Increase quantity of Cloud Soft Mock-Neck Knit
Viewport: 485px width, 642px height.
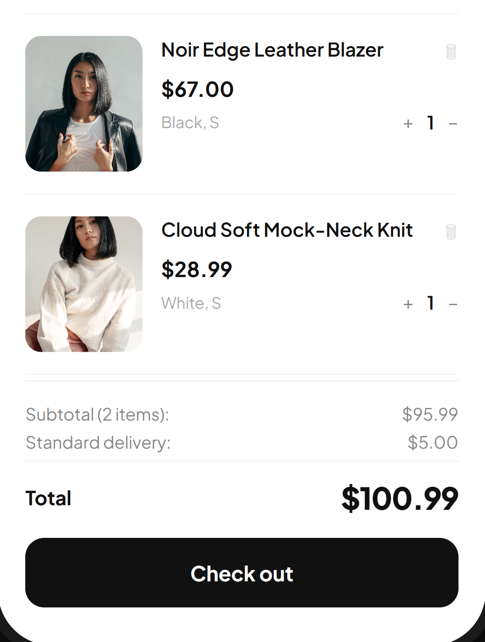tap(408, 304)
